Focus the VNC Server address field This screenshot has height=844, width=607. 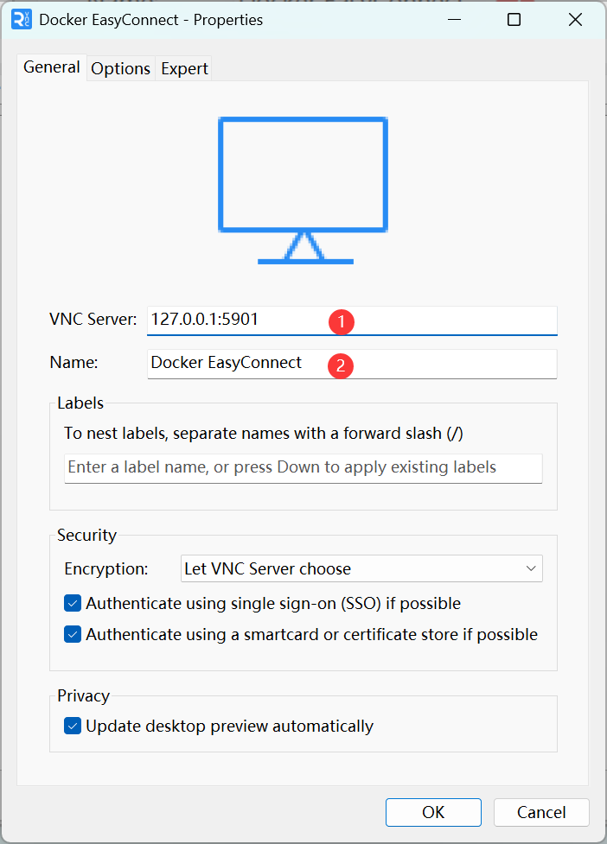click(x=352, y=320)
